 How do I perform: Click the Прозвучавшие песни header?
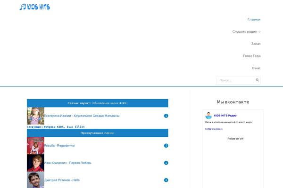pyautogui.click(x=98, y=133)
